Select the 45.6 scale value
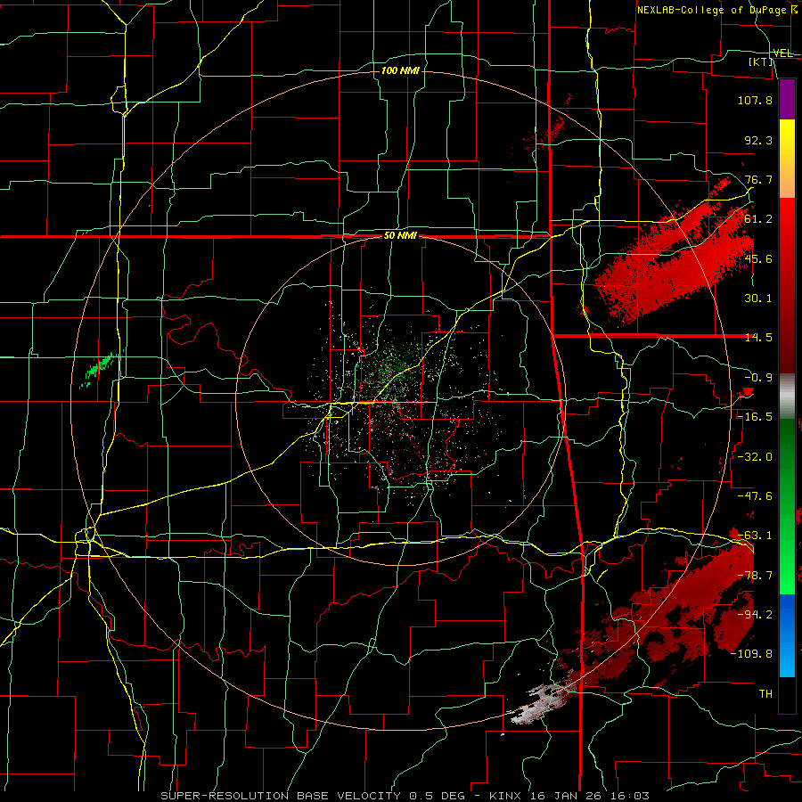 pyautogui.click(x=758, y=258)
